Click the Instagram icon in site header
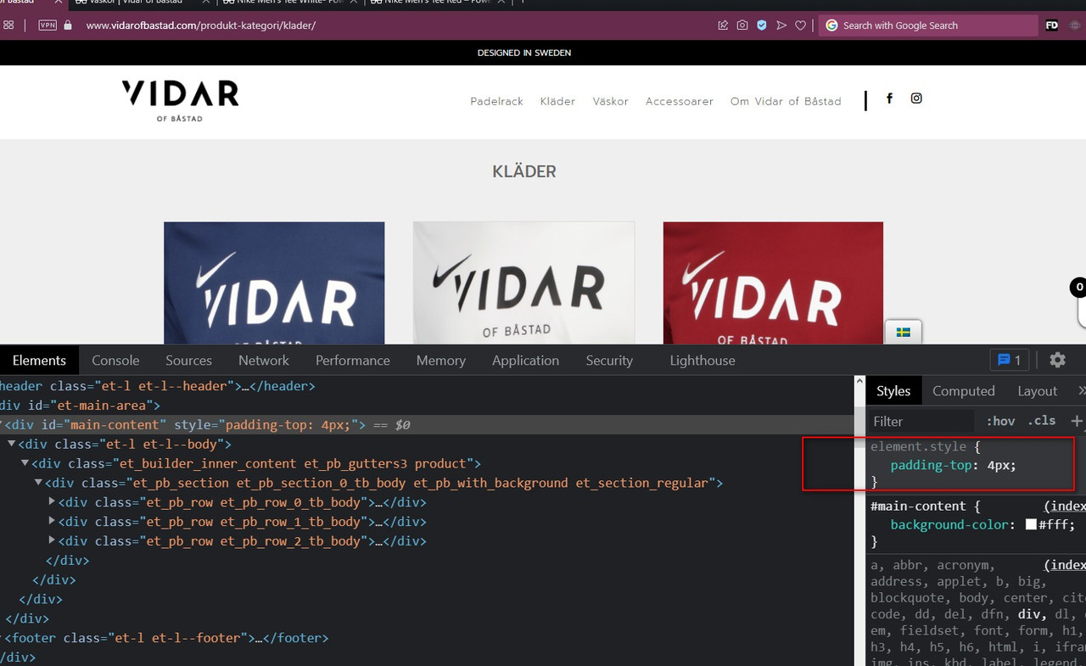This screenshot has height=666, width=1086. (916, 98)
